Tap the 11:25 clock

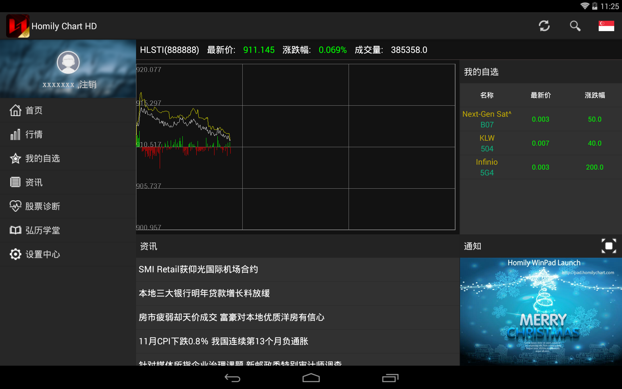click(609, 6)
